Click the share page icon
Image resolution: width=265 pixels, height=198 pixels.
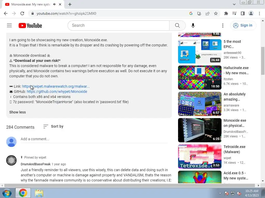tap(208, 13)
